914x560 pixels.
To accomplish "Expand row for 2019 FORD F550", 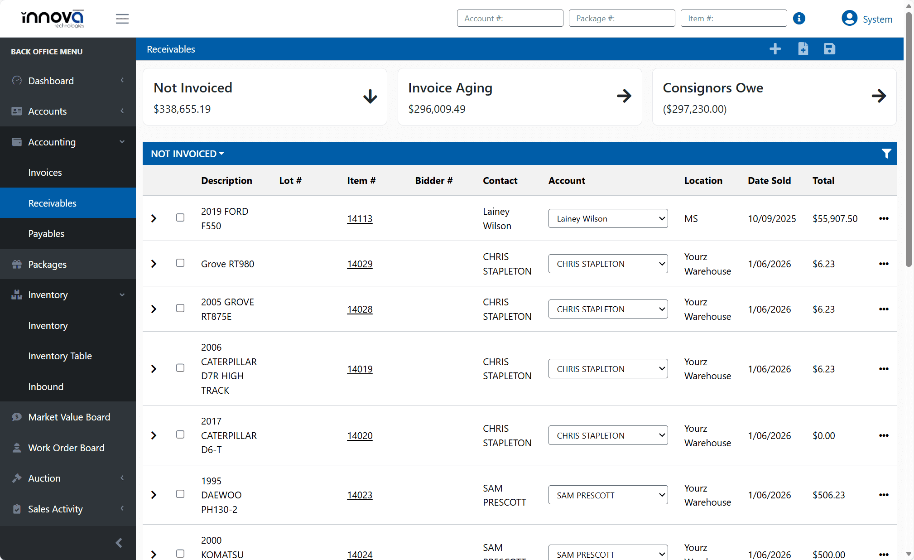I will (154, 218).
